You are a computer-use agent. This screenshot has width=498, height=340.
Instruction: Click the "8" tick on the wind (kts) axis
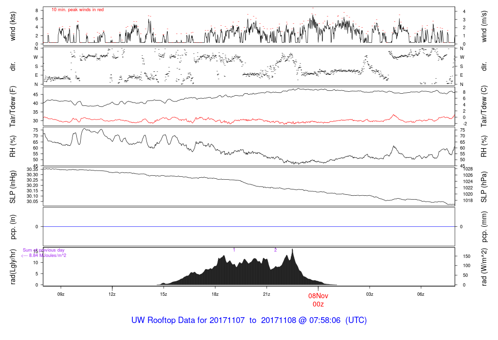[37, 11]
